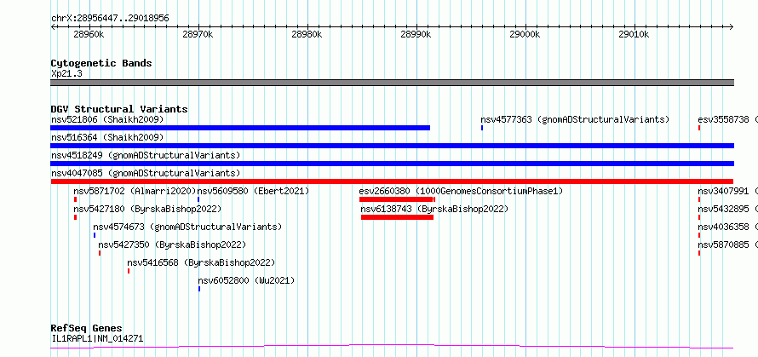Click the DGV Structural Variants track title
This screenshot has height=357, width=758.
click(119, 109)
